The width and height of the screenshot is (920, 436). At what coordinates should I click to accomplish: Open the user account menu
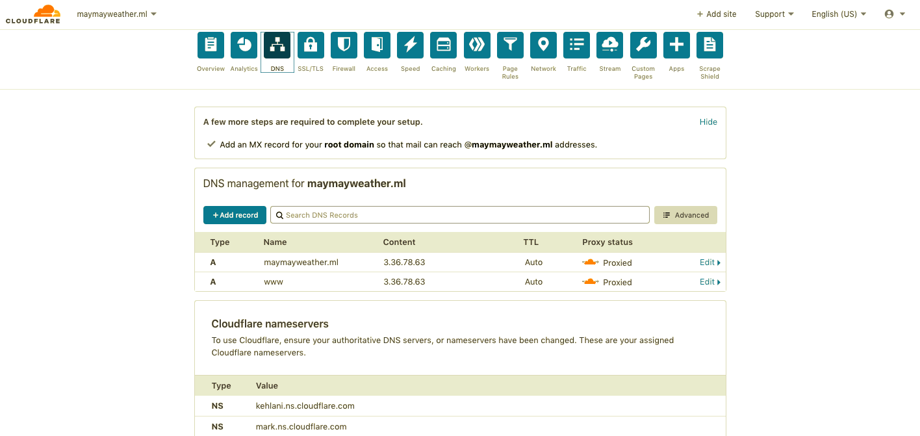click(x=895, y=14)
